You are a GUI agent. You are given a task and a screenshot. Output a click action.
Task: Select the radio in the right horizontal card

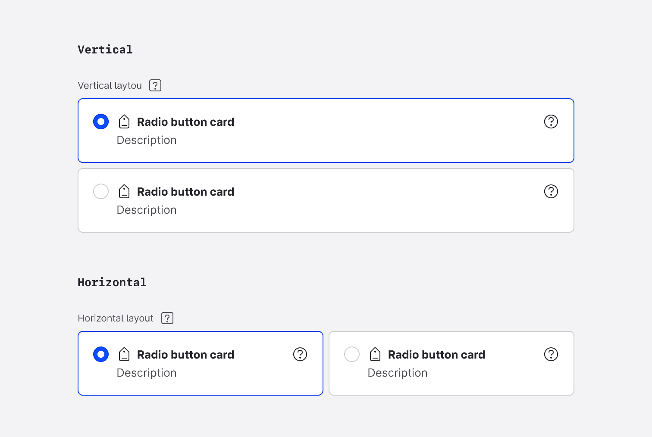tap(351, 354)
